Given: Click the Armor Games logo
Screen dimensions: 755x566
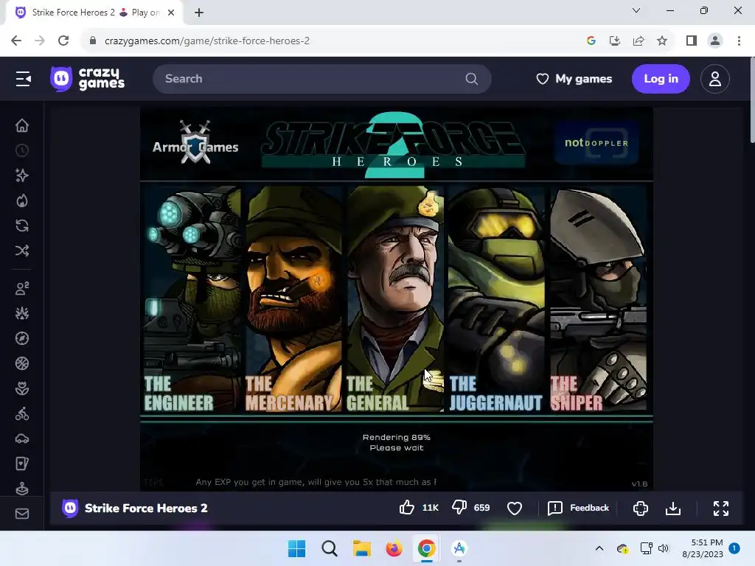Looking at the screenshot, I should (195, 142).
